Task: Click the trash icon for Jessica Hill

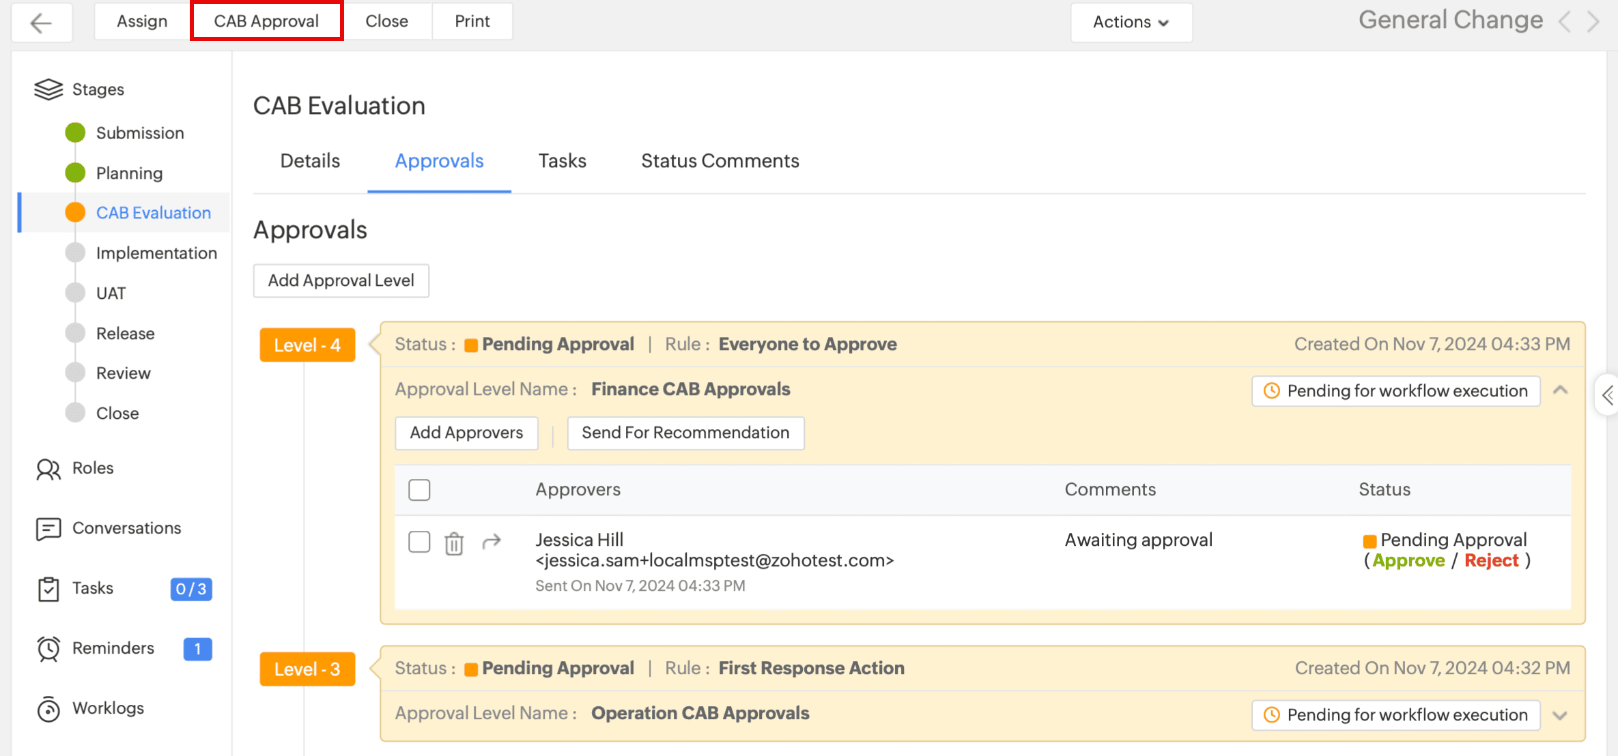Action: coord(454,544)
